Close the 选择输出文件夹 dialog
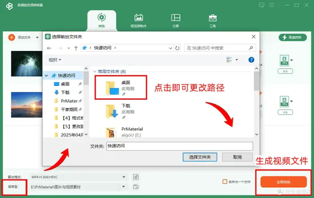The width and height of the screenshot is (314, 198). click(x=254, y=37)
